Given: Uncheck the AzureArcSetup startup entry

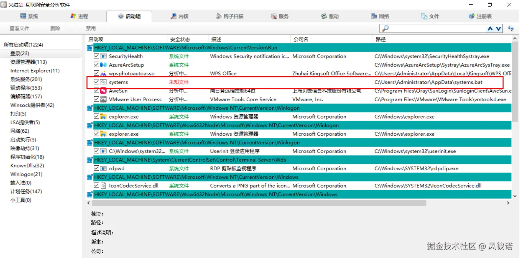Looking at the screenshot, I should [x=96, y=65].
